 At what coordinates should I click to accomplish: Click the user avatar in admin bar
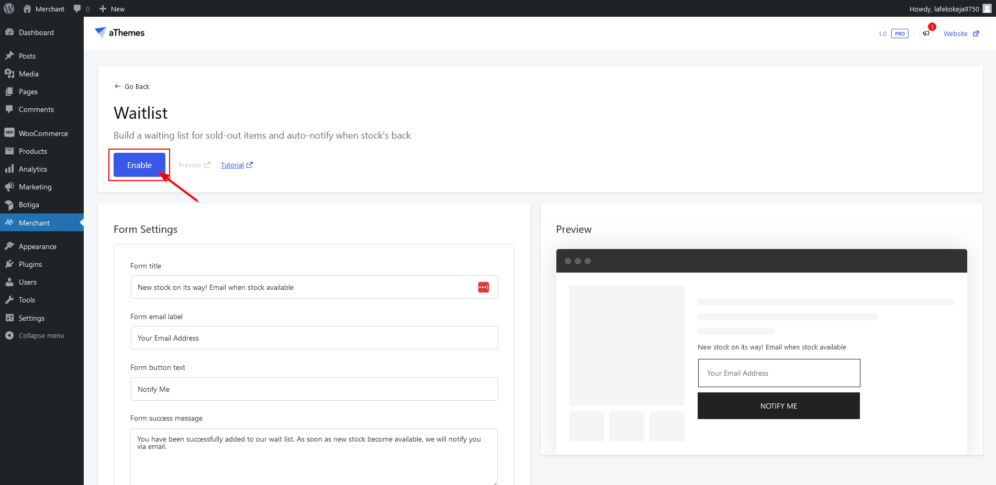pos(987,8)
